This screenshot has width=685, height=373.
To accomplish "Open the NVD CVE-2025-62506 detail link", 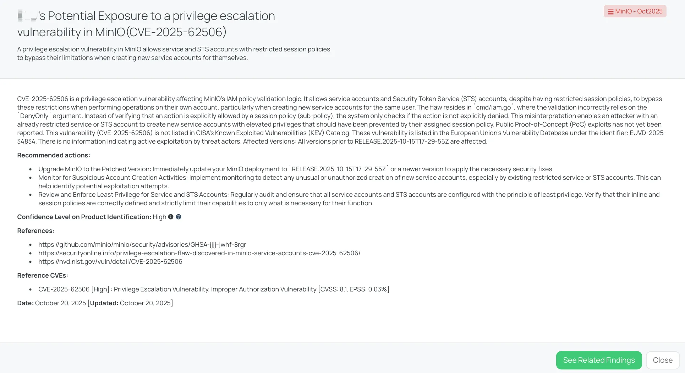I will click(x=110, y=262).
